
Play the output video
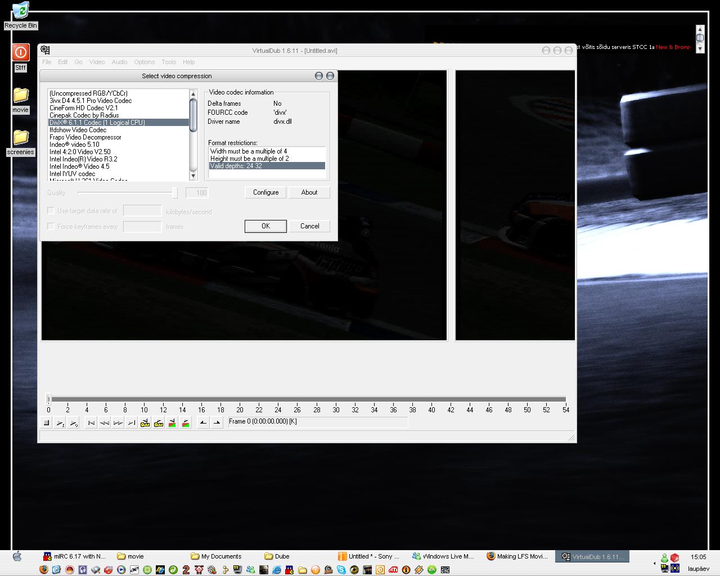pos(74,422)
